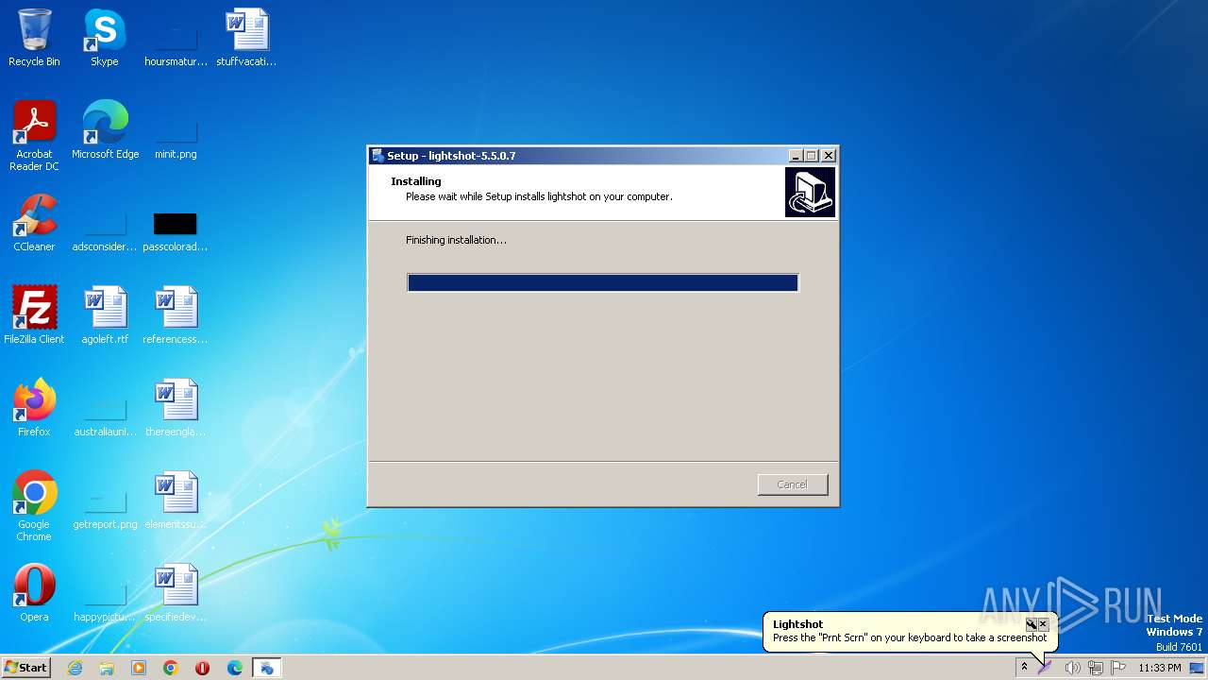This screenshot has width=1208, height=680.
Task: Click the Lightshot balloon message text
Action: point(910,637)
